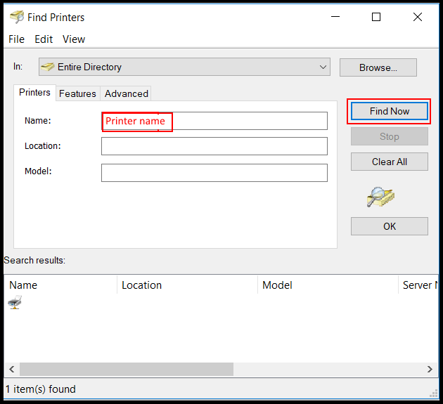Click the printer icon in search results

click(x=15, y=302)
